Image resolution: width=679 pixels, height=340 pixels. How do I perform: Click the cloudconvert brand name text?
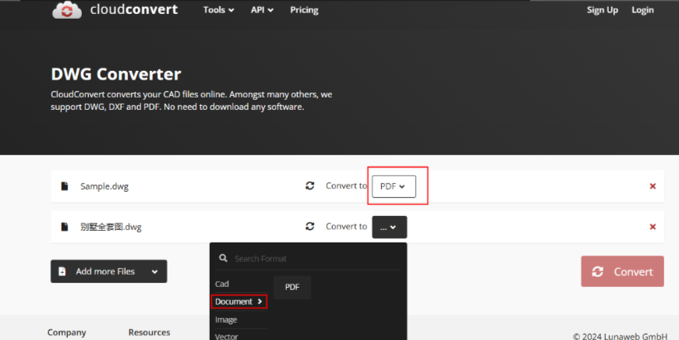click(x=134, y=9)
